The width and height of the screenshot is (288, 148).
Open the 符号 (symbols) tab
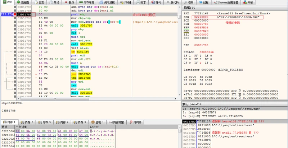pyautogui.click(x=156, y=3)
